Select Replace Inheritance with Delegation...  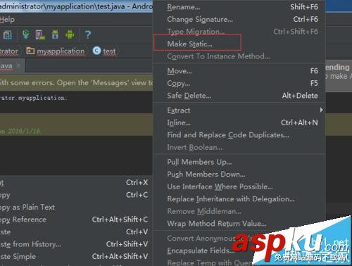point(239,199)
